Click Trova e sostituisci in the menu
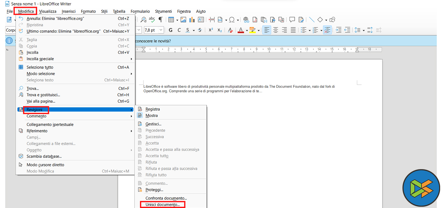The height and width of the screenshot is (208, 442). point(43,95)
